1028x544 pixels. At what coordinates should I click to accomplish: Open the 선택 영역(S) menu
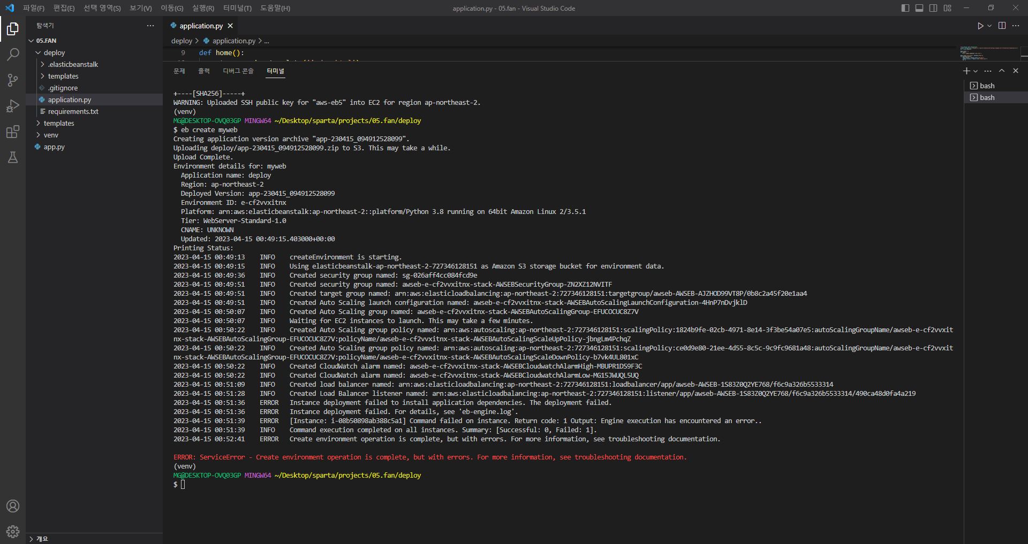coord(102,8)
